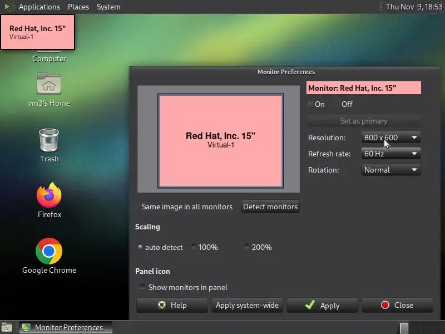
Task: Open the System menu
Action: click(108, 7)
